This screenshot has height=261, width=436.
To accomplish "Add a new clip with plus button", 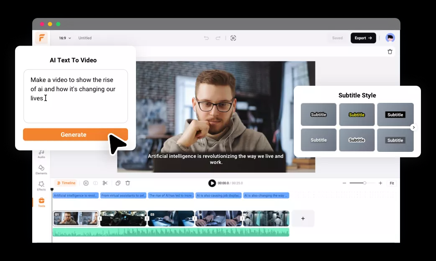I will click(303, 218).
